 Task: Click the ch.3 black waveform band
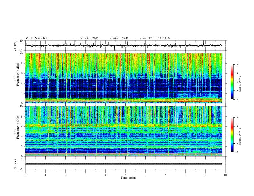click(x=123, y=164)
